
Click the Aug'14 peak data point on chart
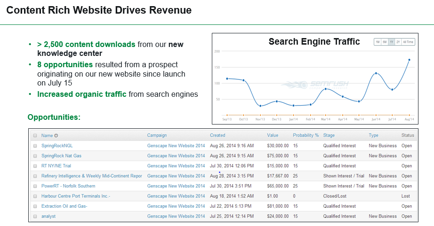point(409,60)
